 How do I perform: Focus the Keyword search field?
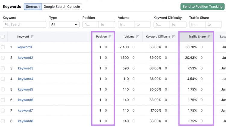[24, 24]
